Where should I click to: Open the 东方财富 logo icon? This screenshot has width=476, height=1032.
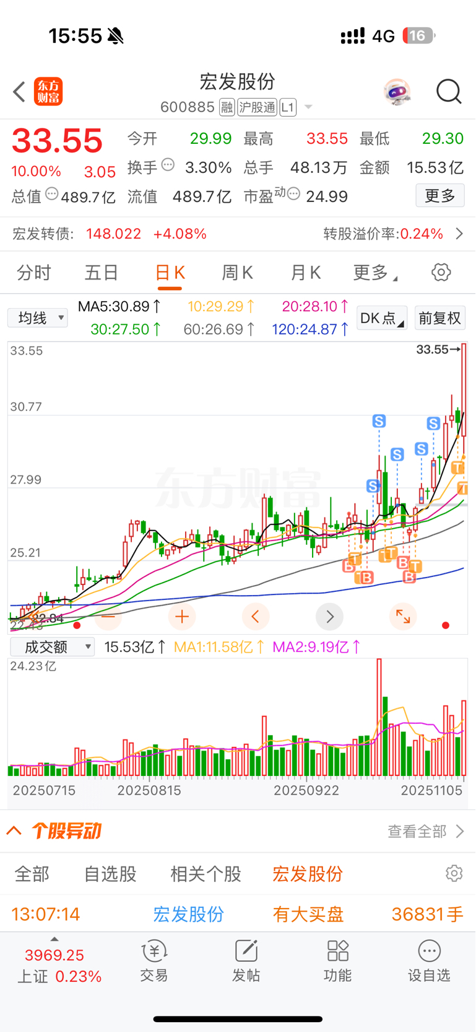point(48,92)
